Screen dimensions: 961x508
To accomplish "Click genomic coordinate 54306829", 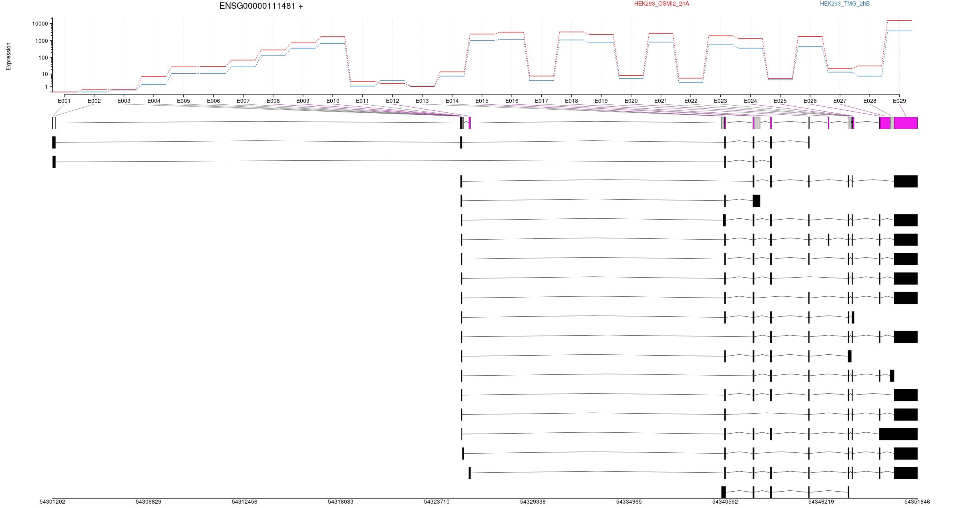I will click(148, 502).
